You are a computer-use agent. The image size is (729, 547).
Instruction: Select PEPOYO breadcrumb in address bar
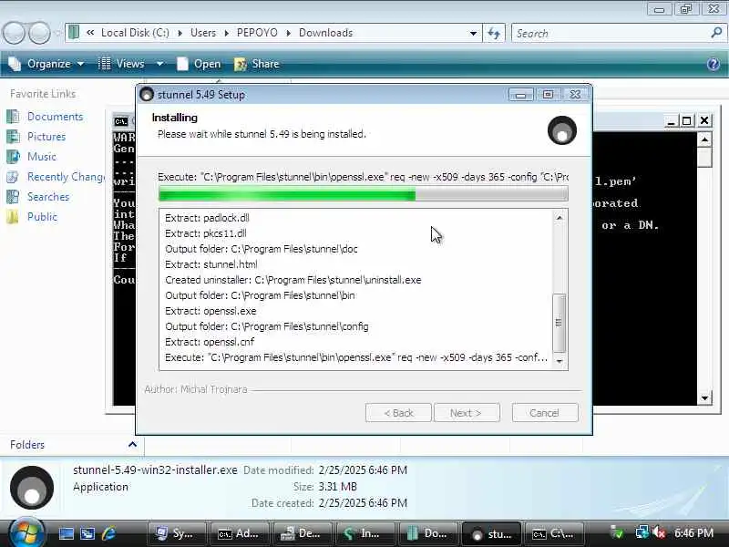pos(257,33)
